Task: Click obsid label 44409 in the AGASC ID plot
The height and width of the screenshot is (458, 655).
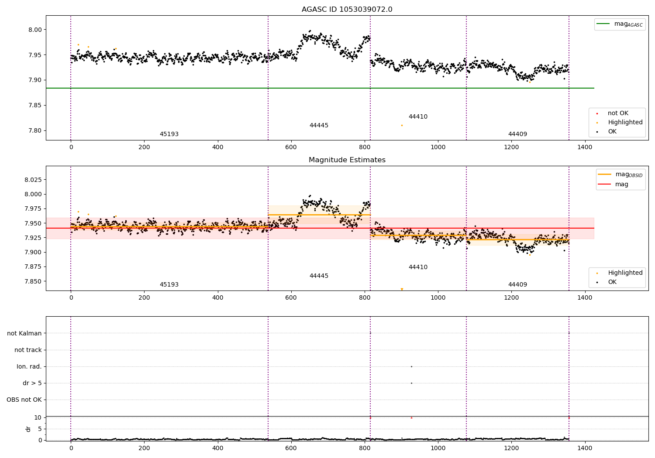Action: point(517,134)
